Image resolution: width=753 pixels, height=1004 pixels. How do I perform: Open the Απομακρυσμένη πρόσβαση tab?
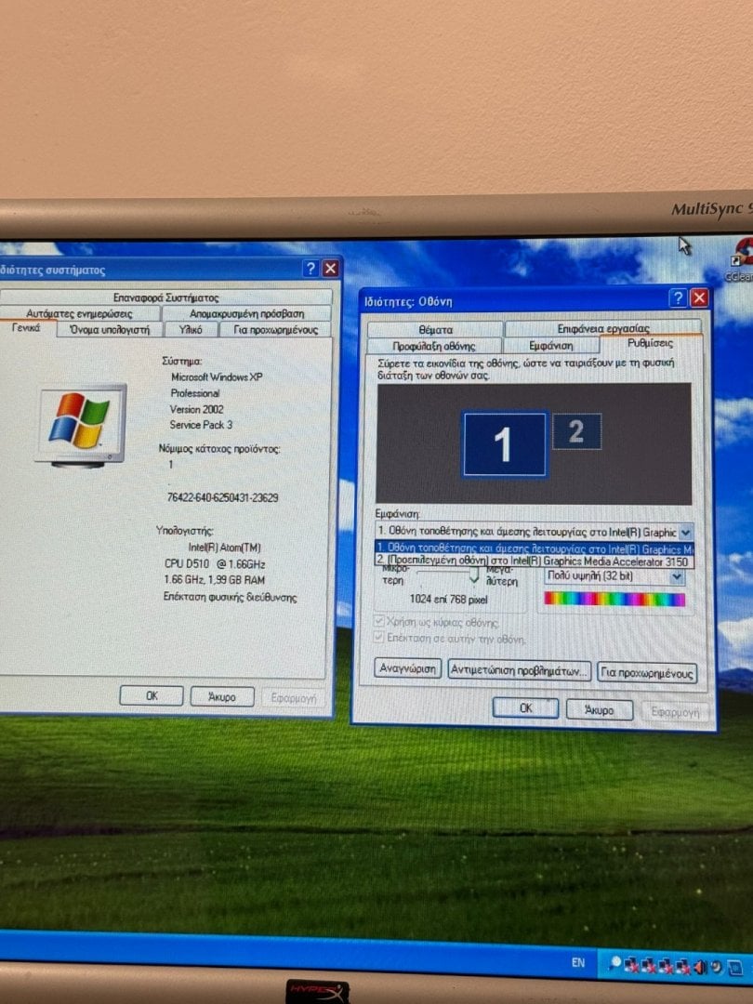coord(246,313)
